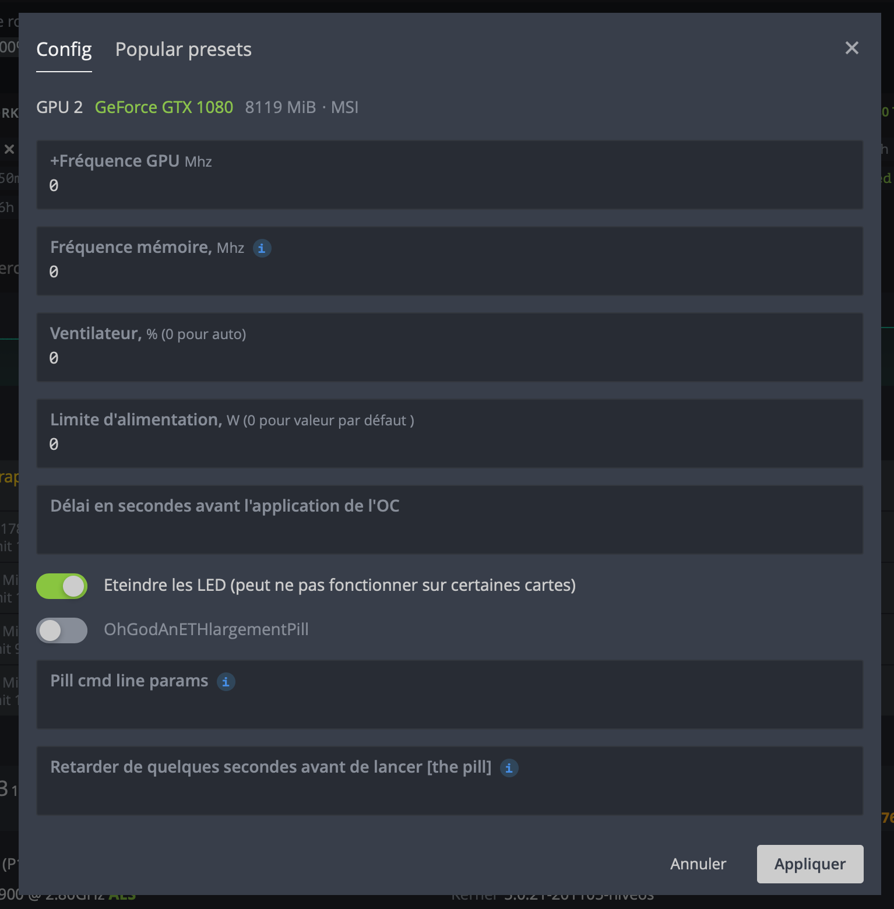Click the GeForce GTX 1080 name
Viewport: 894px width, 909px height.
pos(164,107)
